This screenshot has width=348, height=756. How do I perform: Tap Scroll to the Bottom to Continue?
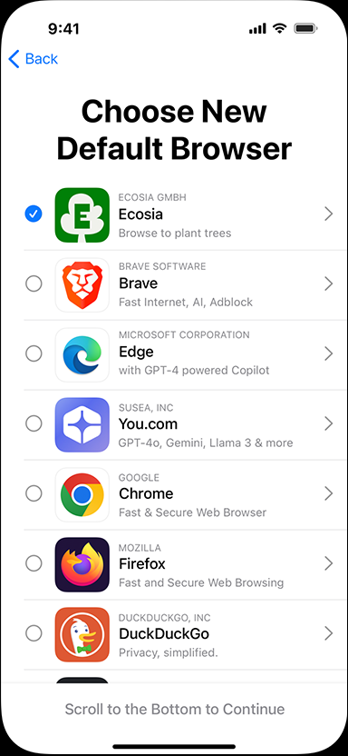(175, 710)
